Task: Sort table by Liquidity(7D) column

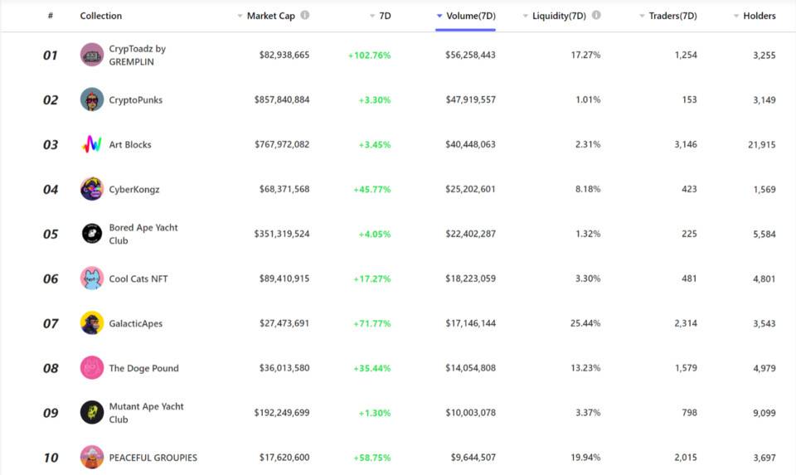Action: [555, 16]
